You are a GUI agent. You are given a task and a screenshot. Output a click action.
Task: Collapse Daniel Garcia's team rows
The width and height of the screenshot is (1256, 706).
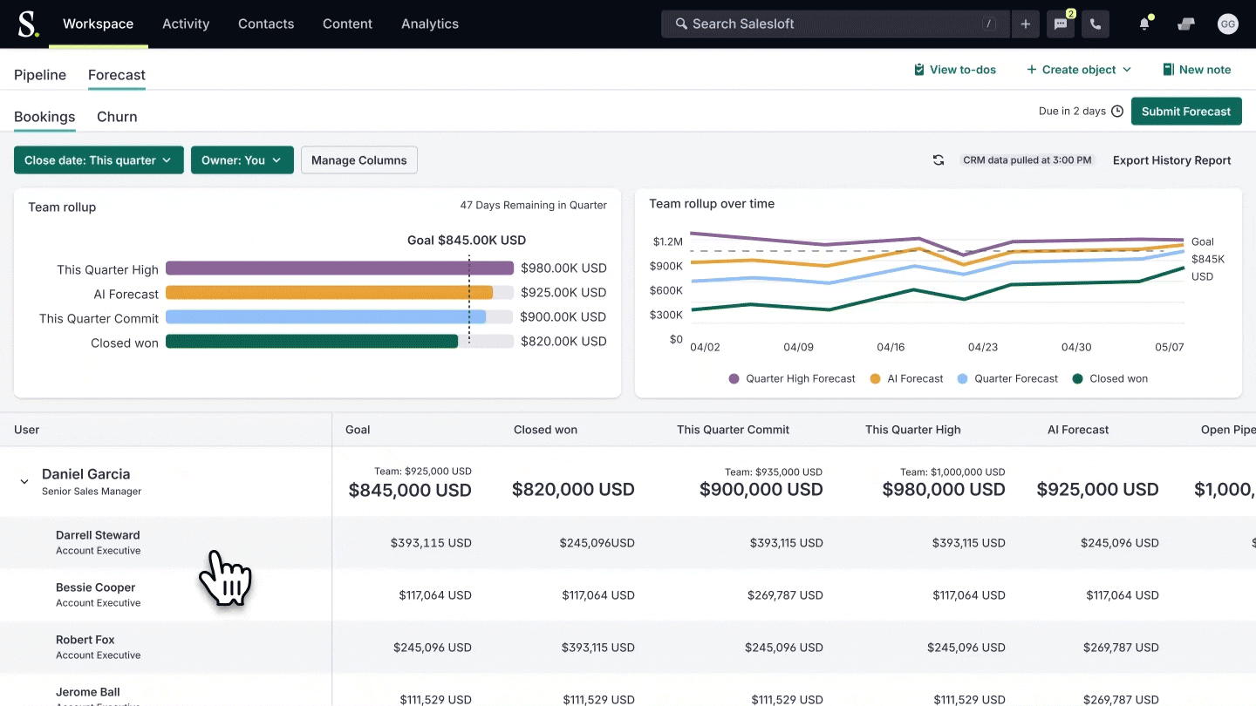24,482
